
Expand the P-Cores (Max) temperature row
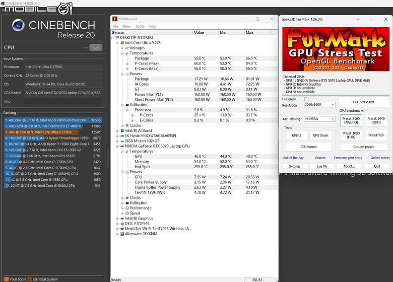coord(127,63)
